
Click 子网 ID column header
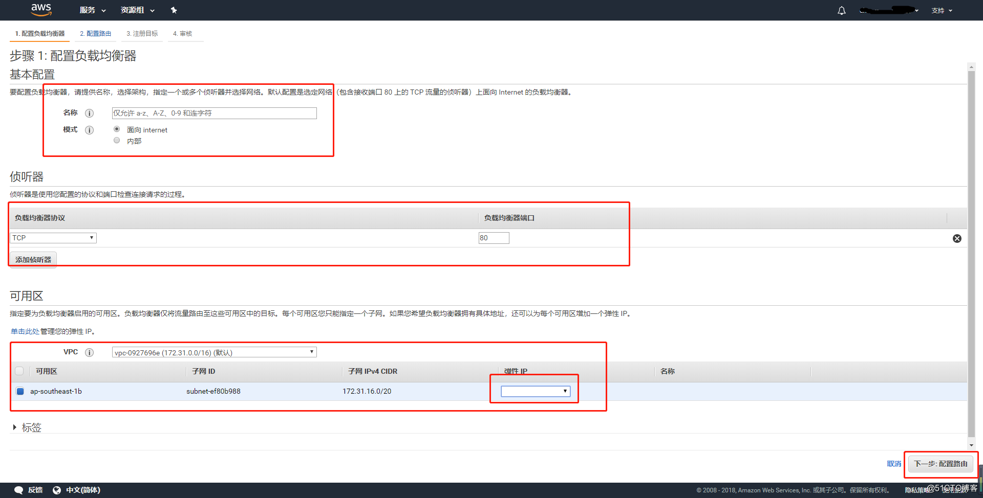[204, 371]
